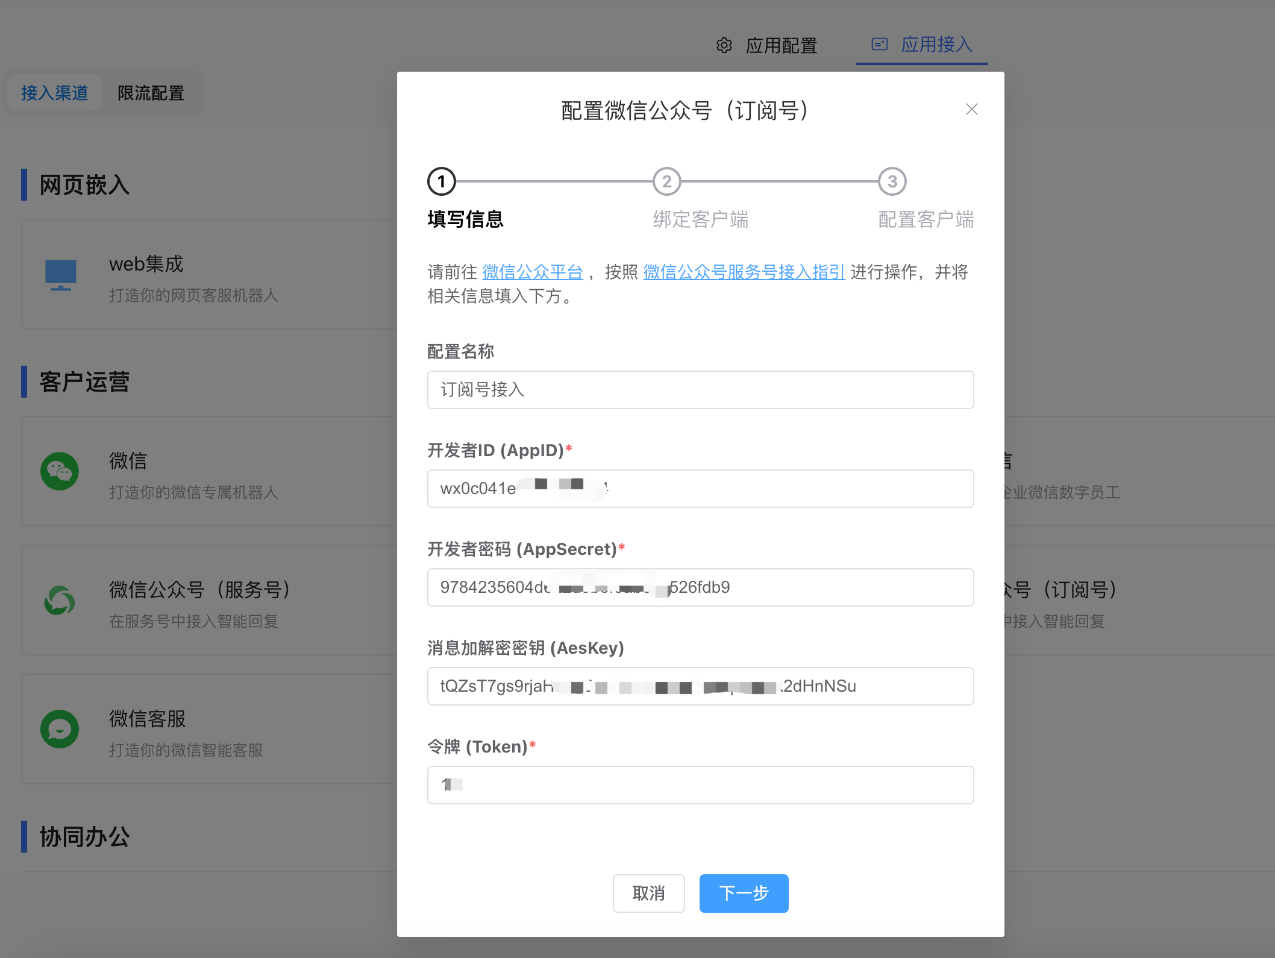
Task: Click the icon next to 应用接入
Action: click(x=880, y=44)
